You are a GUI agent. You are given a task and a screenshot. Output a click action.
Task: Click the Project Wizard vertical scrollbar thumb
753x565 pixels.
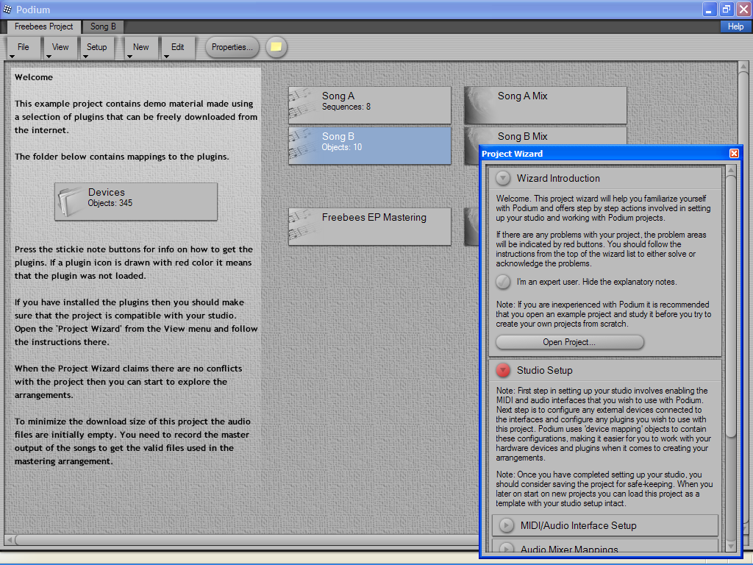point(731,307)
